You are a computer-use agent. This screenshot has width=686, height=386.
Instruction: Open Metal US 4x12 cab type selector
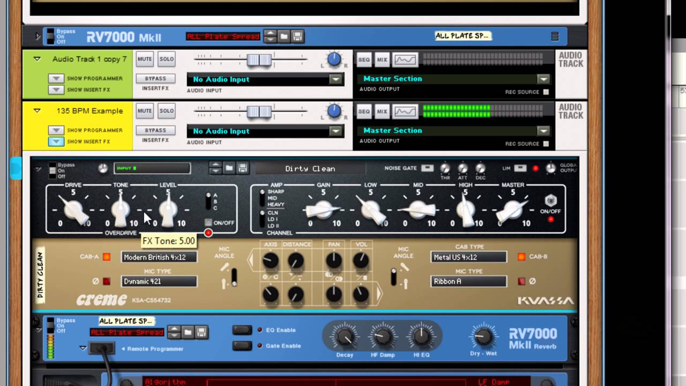[x=468, y=257]
